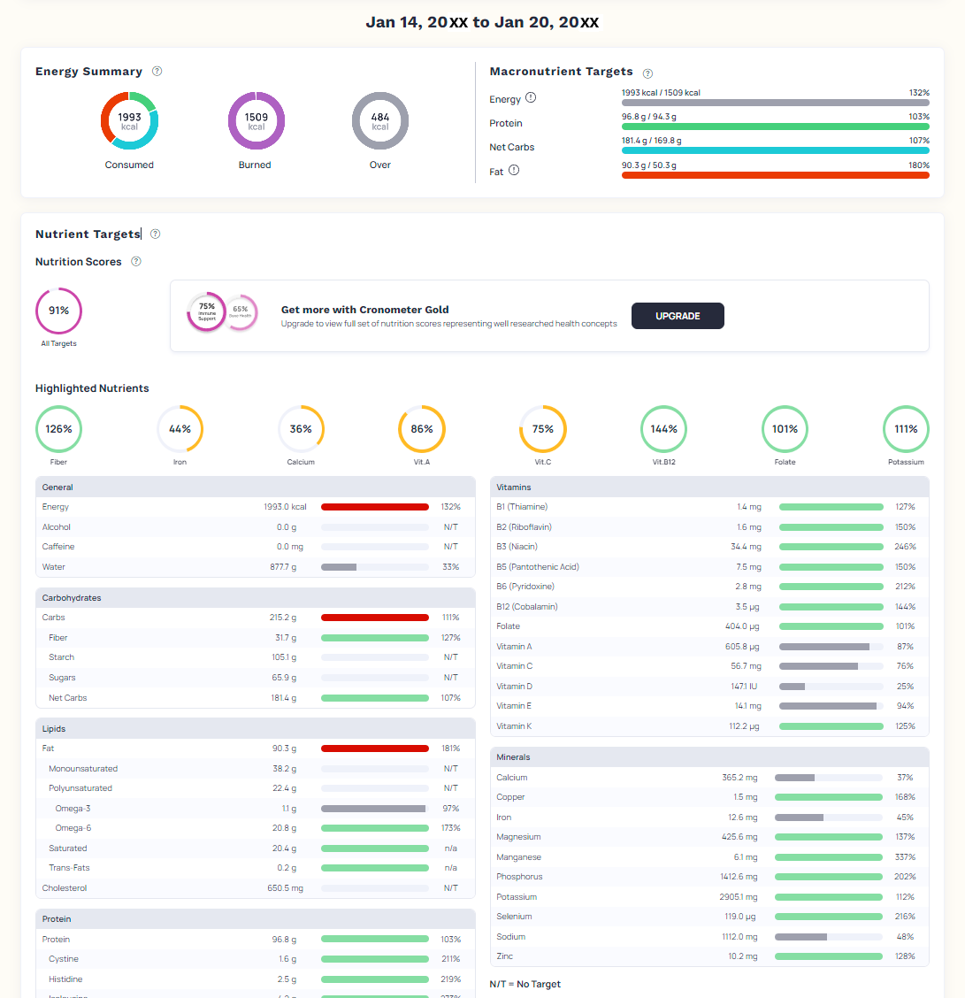Viewport: 965px width, 998px height.
Task: Click the help icon beside Energy Summary
Action: [x=157, y=72]
